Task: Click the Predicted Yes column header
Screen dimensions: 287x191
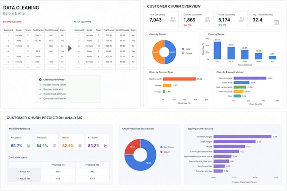Action: tap(92, 165)
